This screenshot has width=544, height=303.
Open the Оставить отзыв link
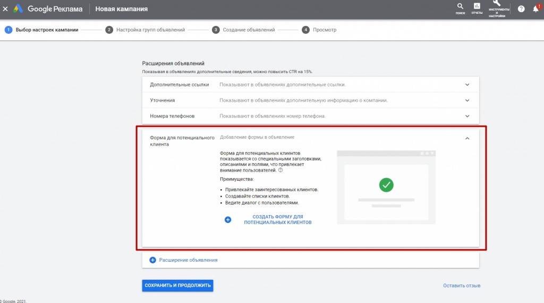462,286
